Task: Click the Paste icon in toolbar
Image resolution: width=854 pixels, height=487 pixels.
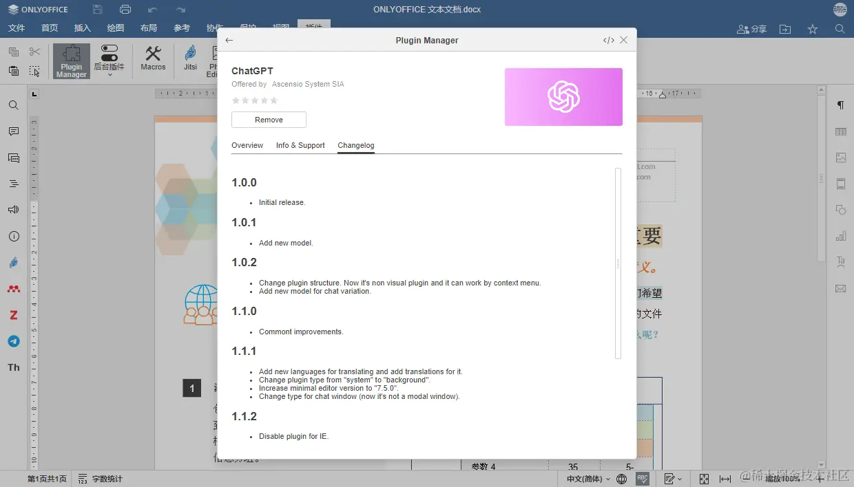Action: coord(14,71)
